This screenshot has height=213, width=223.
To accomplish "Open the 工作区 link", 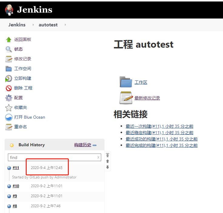I will pyautogui.click(x=141, y=82).
